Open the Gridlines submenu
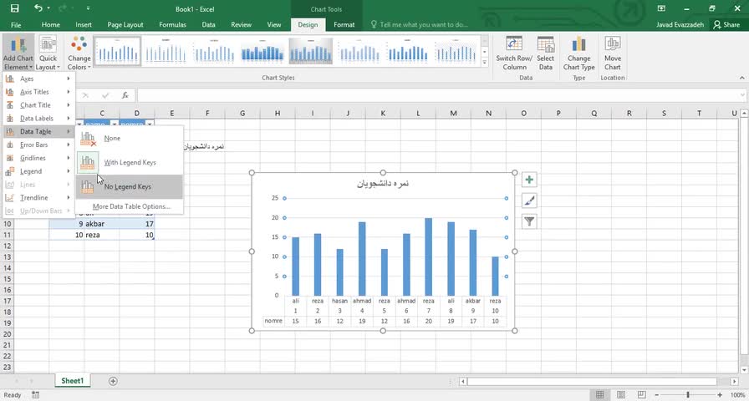 tap(38, 158)
